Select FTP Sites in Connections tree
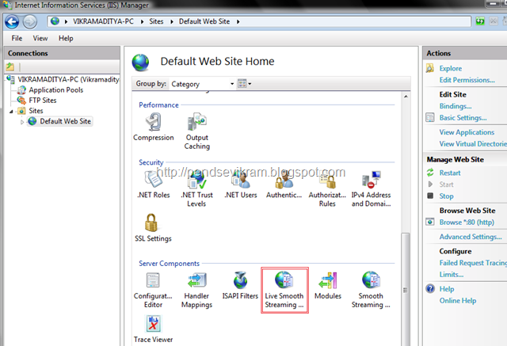The width and height of the screenshot is (507, 346). click(42, 100)
